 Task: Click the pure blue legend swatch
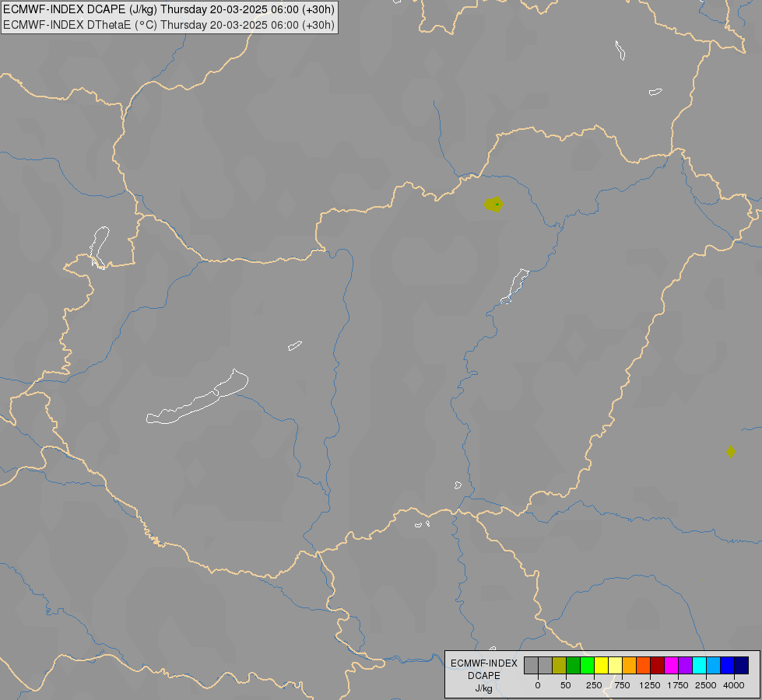[x=728, y=666]
